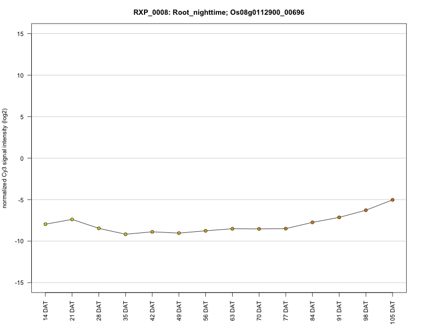438x328 pixels.
Task: Click the x-axis label 70 DAT
Action: (259, 311)
